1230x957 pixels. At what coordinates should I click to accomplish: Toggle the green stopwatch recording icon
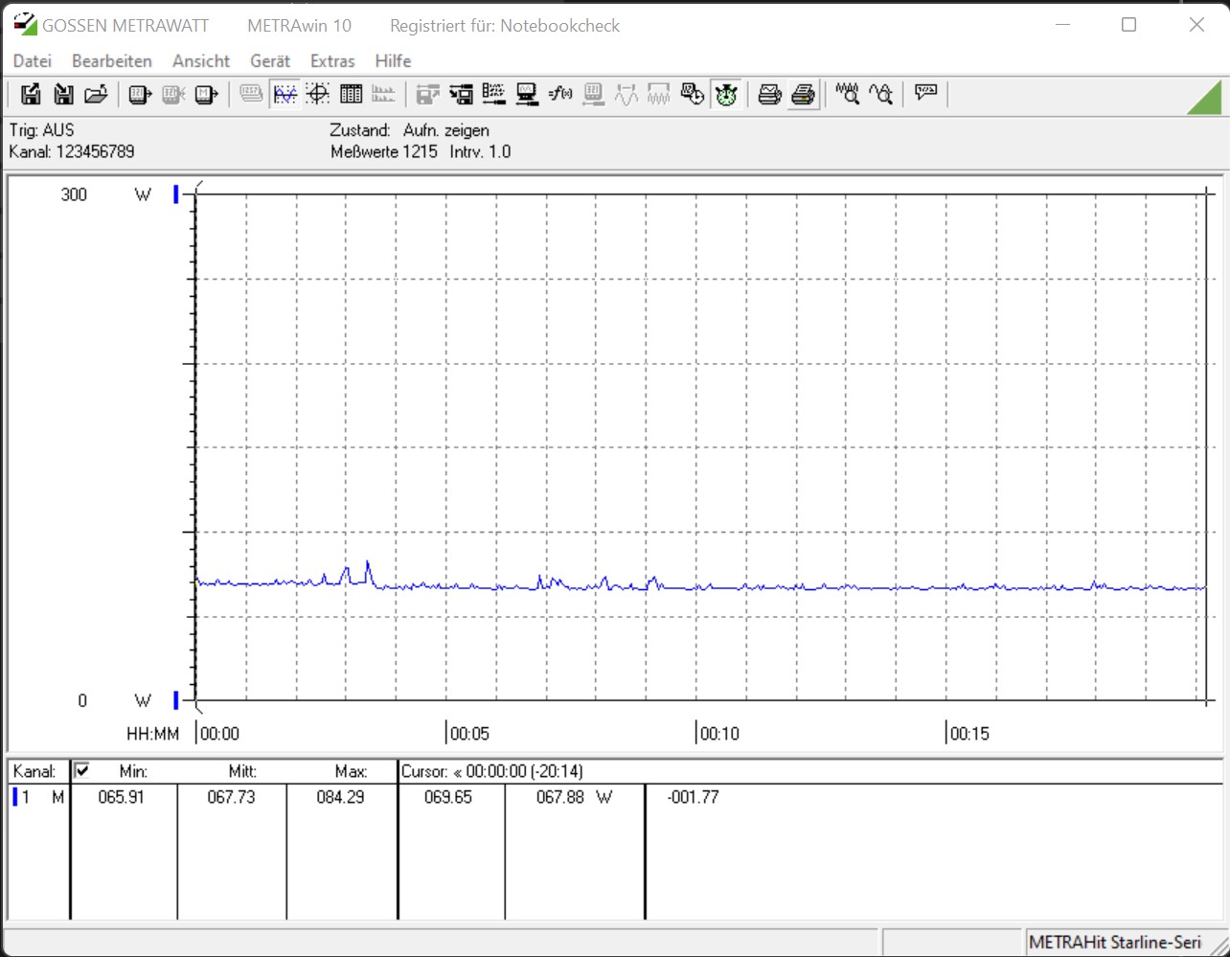pyautogui.click(x=726, y=94)
